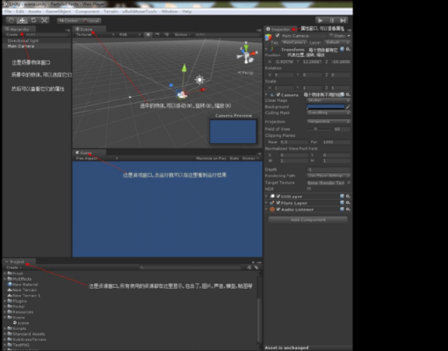This screenshot has height=351, width=448.
Task: Open the Static dropdown arrow
Action: [x=349, y=36]
